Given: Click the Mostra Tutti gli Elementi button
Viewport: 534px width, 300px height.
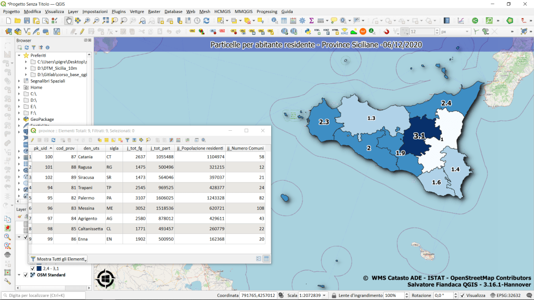Looking at the screenshot, I should coord(58,259).
